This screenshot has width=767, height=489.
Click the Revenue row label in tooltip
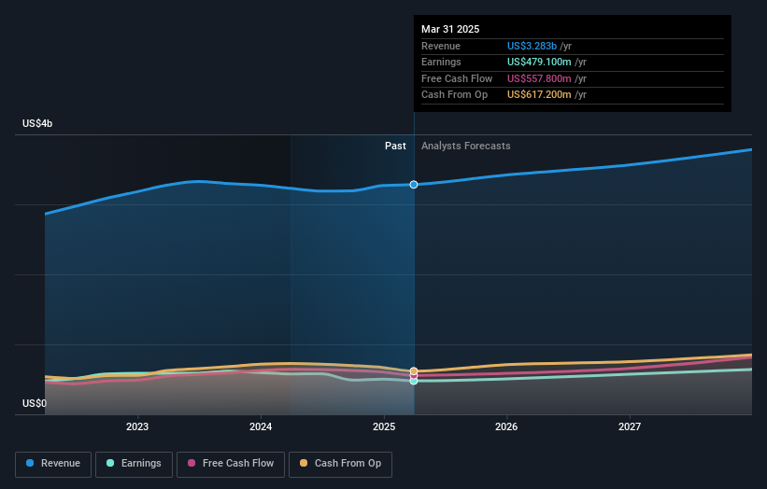point(441,46)
